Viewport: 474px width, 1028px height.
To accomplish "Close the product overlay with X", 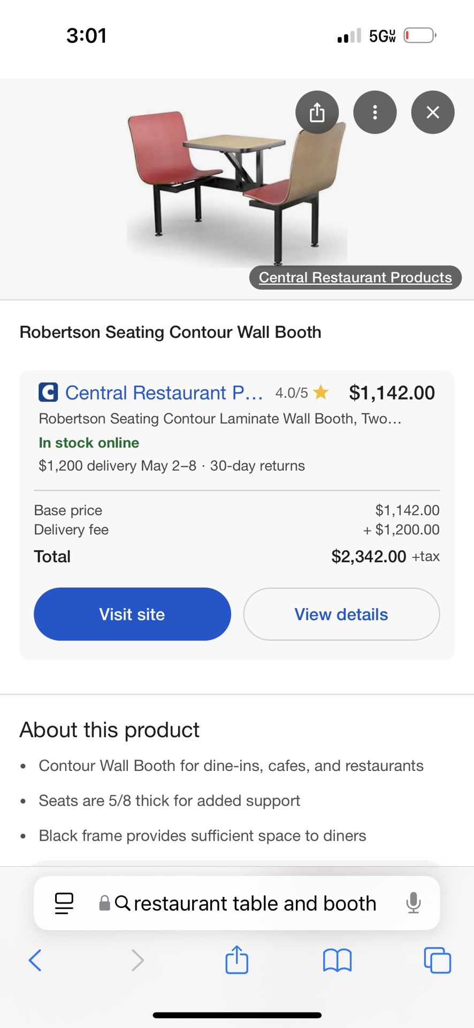I will coord(432,112).
